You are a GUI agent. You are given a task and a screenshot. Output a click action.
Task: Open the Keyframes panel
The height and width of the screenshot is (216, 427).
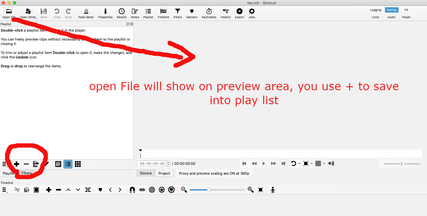click(209, 13)
